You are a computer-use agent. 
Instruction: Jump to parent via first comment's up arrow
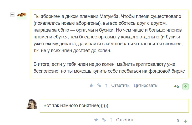(x=106, y=86)
